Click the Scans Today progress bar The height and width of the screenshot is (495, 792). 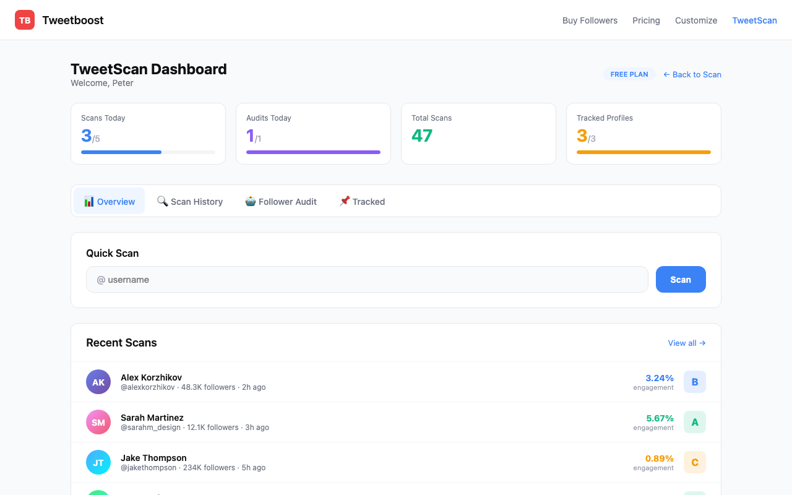pos(148,152)
